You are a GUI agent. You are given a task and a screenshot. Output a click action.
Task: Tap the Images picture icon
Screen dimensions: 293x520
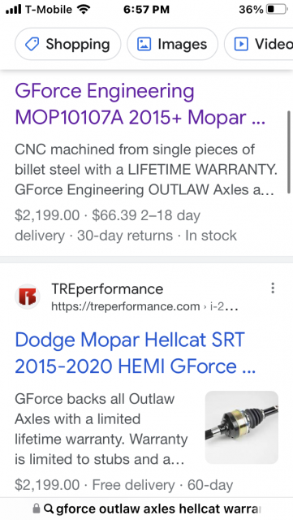(x=144, y=44)
